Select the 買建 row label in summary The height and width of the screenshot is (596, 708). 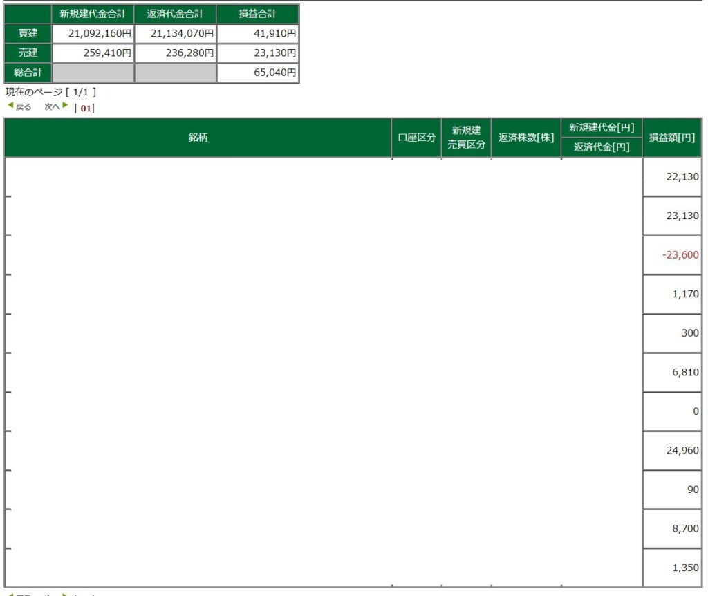(28, 33)
